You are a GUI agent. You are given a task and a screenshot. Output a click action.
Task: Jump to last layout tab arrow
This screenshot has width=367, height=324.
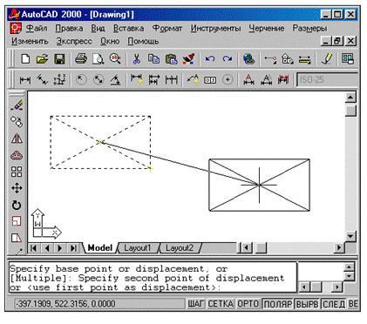74,248
